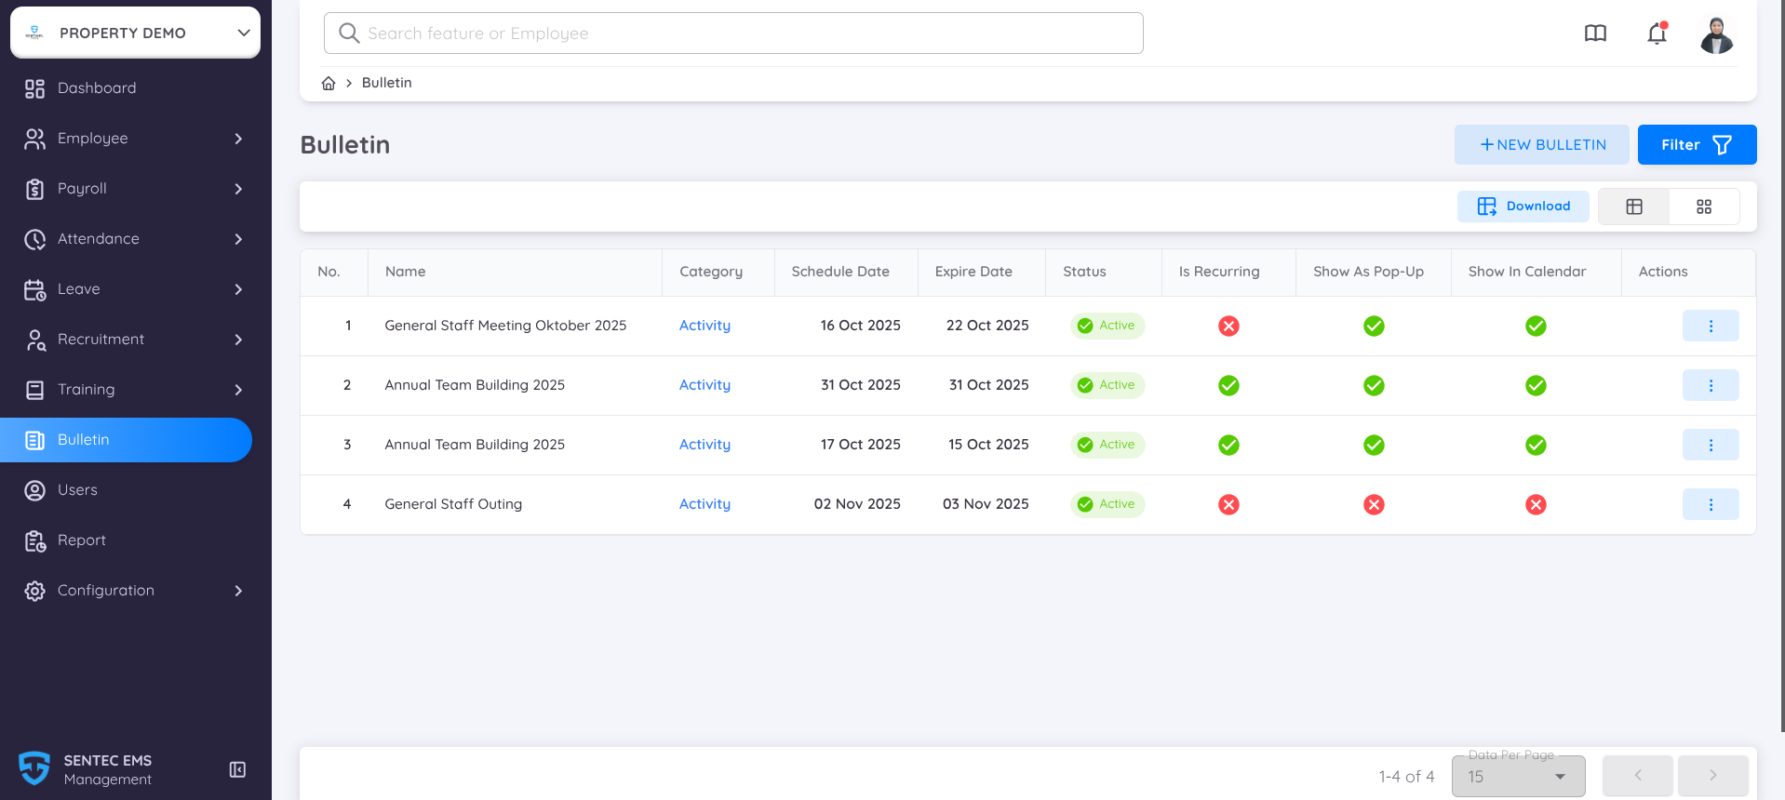Screen dimensions: 1785x800
Task: Go to Dashboard in the sidebar
Action: tap(97, 88)
